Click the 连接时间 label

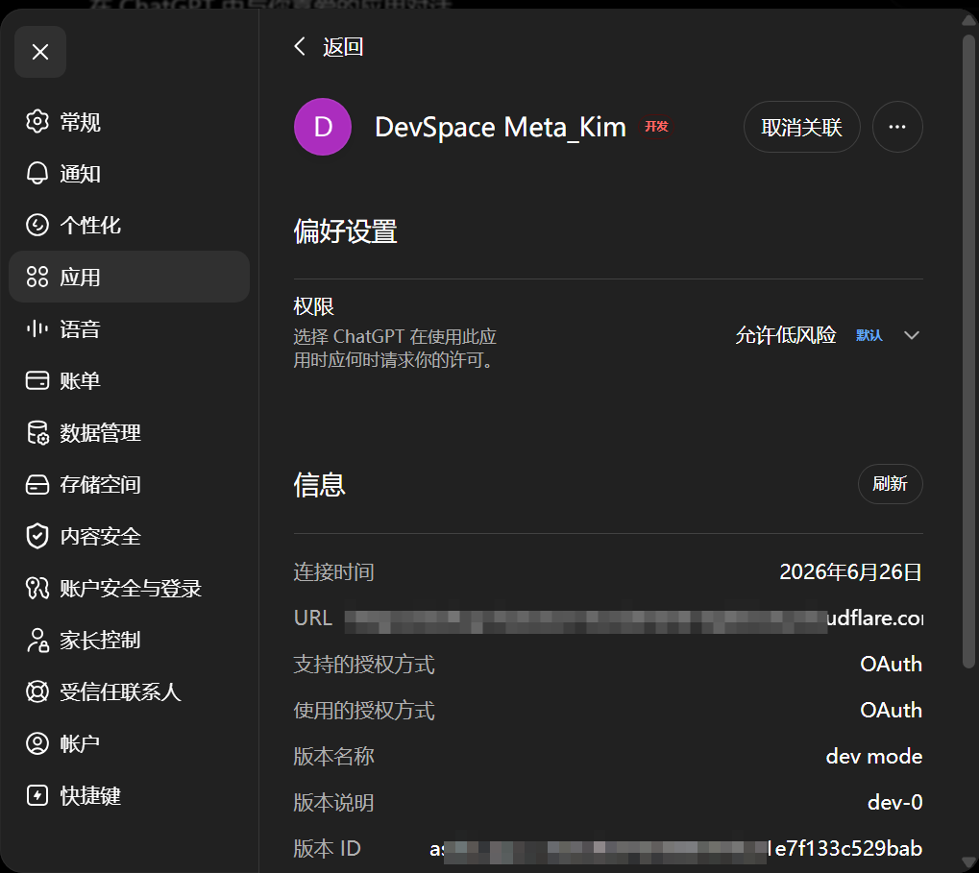(x=334, y=571)
